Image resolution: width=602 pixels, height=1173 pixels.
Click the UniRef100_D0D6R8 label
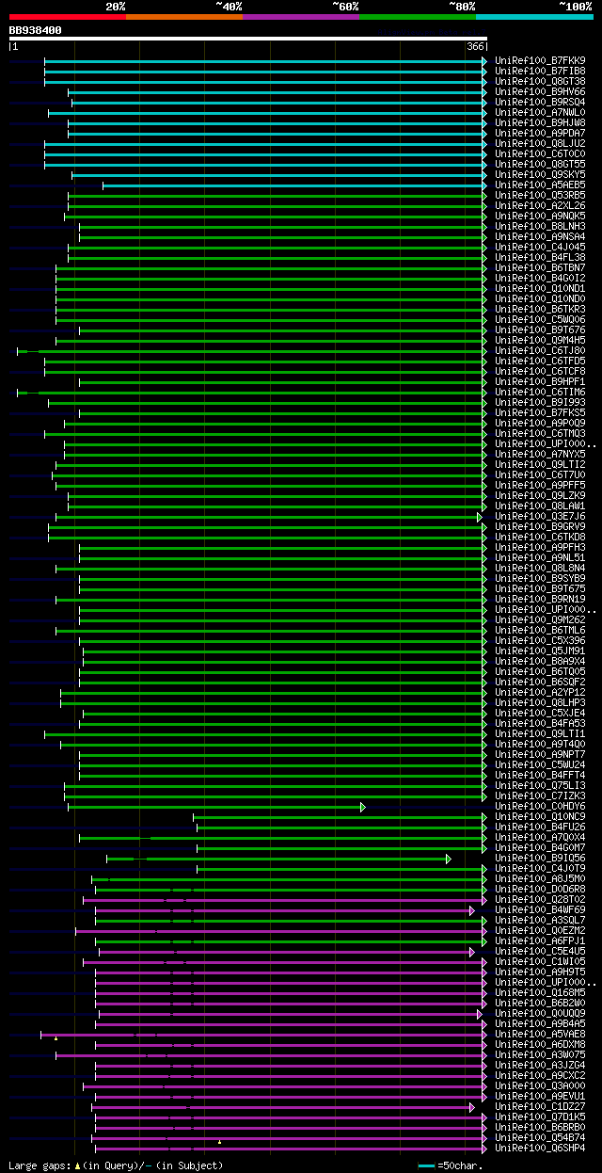click(x=540, y=889)
